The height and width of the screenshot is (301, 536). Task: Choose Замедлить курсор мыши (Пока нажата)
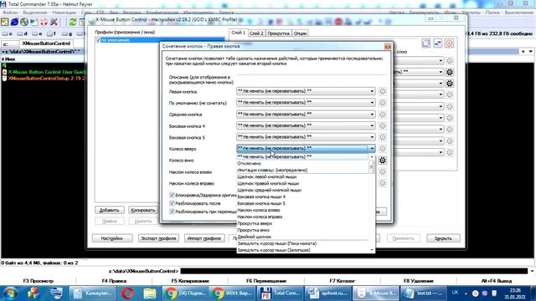pyautogui.click(x=303, y=243)
